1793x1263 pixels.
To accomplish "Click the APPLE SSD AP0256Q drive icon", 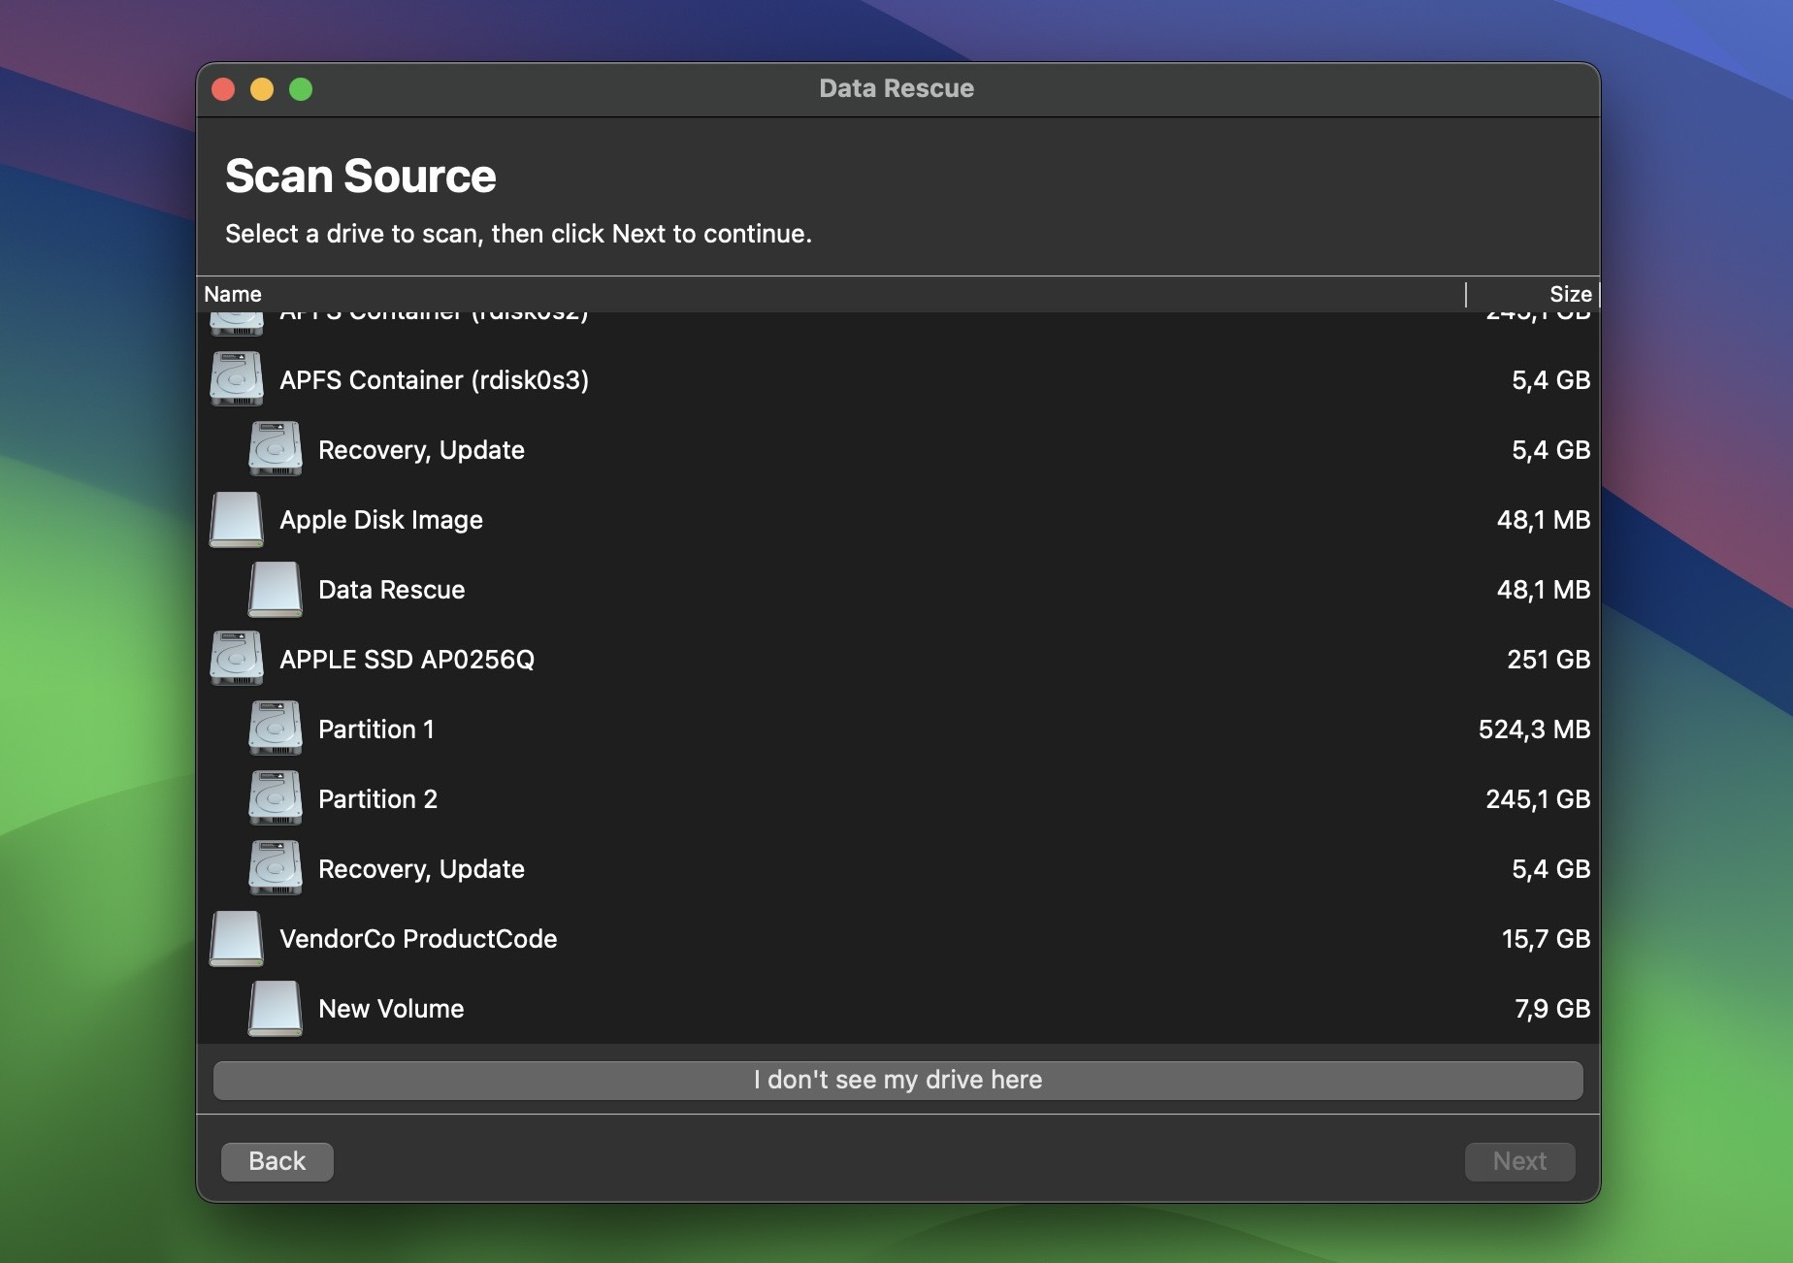I will 237,659.
